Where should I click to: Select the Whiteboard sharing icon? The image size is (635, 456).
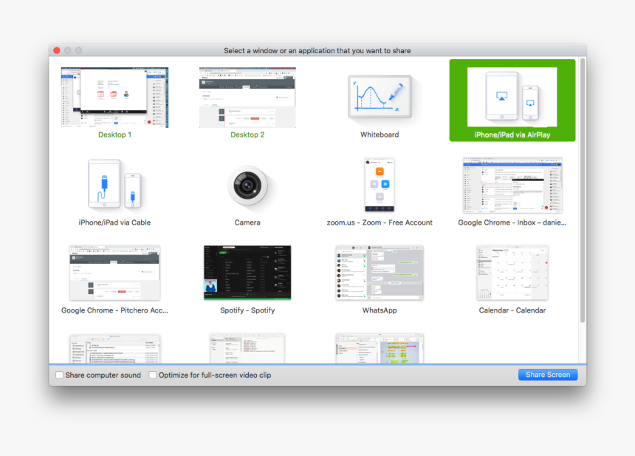point(380,98)
